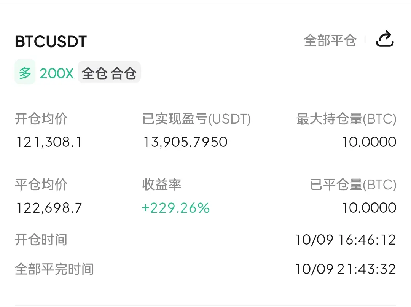The image size is (411, 307).
Task: Select the 10/09 16:46:12 open time
Action: [x=346, y=240]
